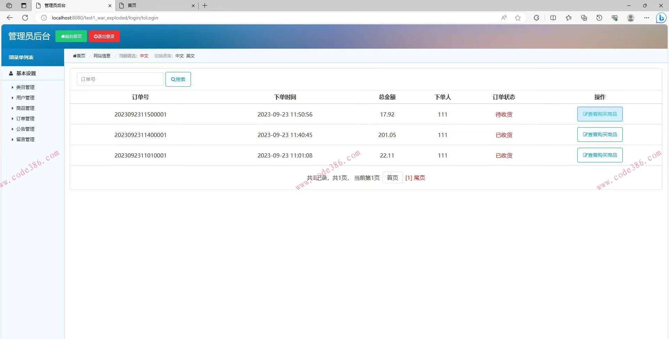Click the browser refresh icon
The height and width of the screenshot is (339, 669).
coord(25,18)
